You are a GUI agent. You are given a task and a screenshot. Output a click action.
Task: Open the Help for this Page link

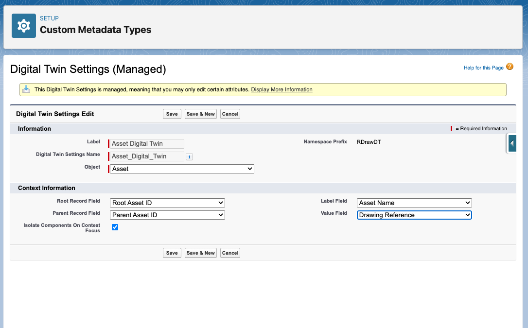483,68
